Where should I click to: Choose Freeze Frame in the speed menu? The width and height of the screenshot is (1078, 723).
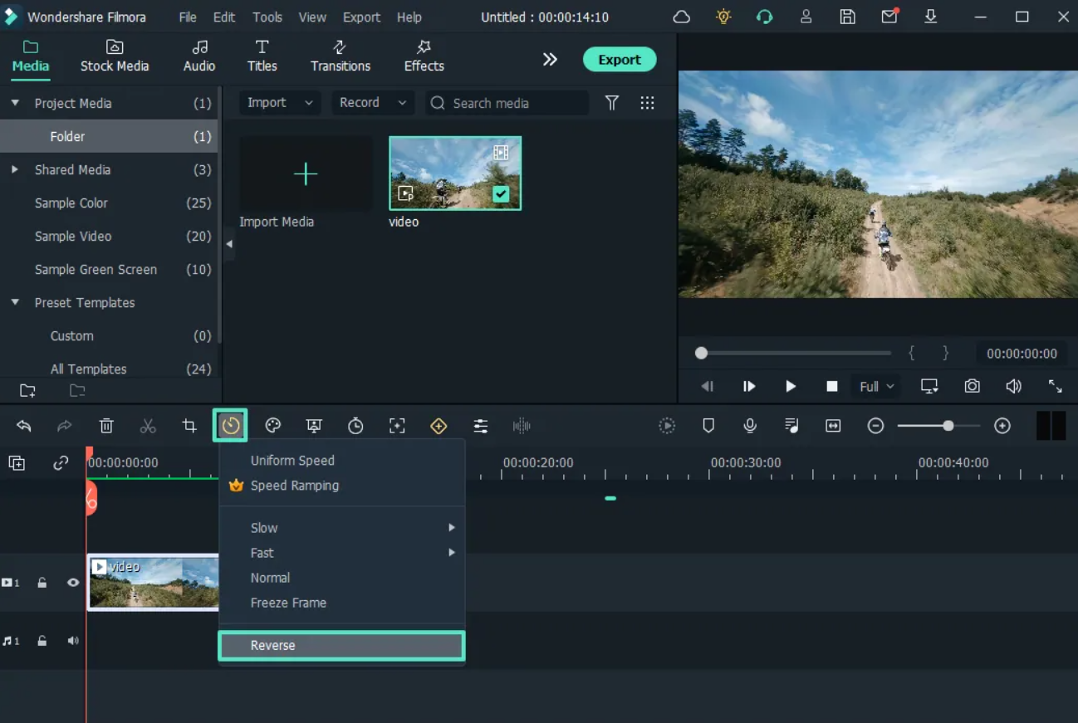coord(288,603)
